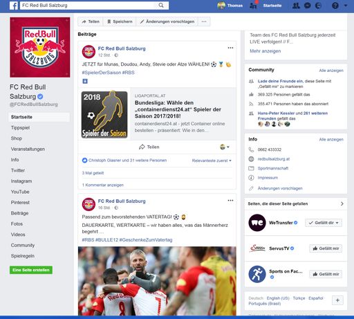The height and width of the screenshot is (319, 354).
Task: Open the Messenger icon in top bar
Action: tap(307, 6)
